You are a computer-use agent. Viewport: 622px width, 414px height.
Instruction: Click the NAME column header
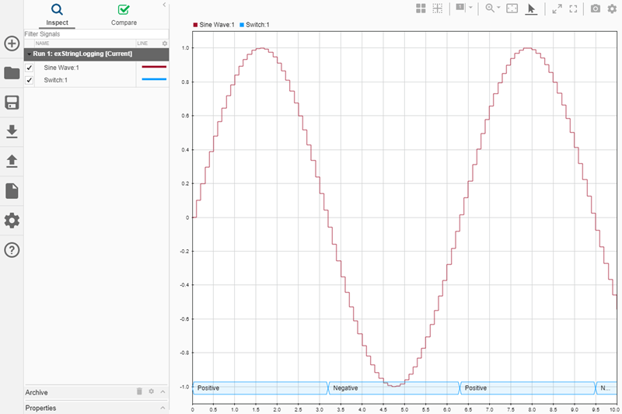tap(43, 43)
